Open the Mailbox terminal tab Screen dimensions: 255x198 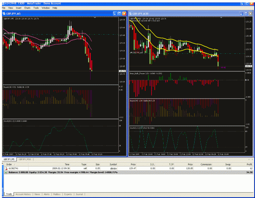(x=57, y=194)
